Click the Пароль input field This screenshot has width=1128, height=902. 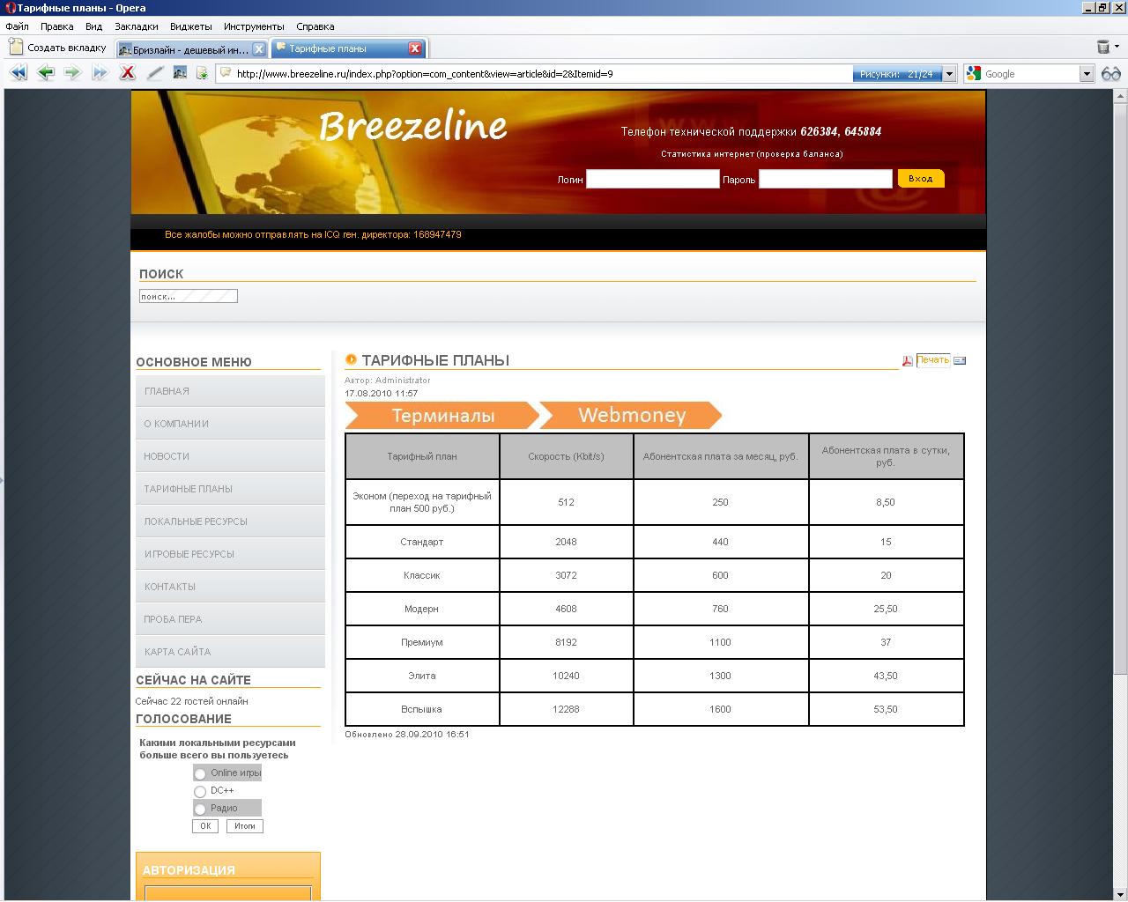[x=826, y=179]
